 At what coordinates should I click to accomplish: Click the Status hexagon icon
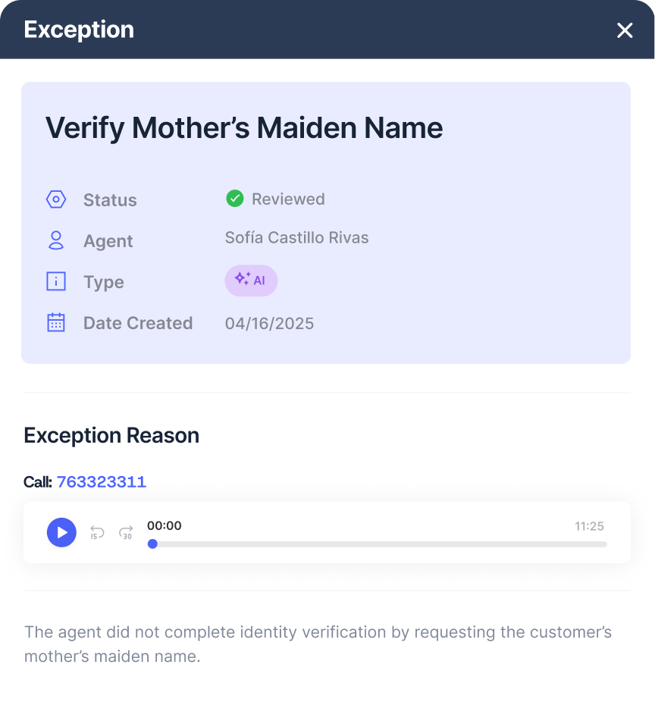pos(56,199)
